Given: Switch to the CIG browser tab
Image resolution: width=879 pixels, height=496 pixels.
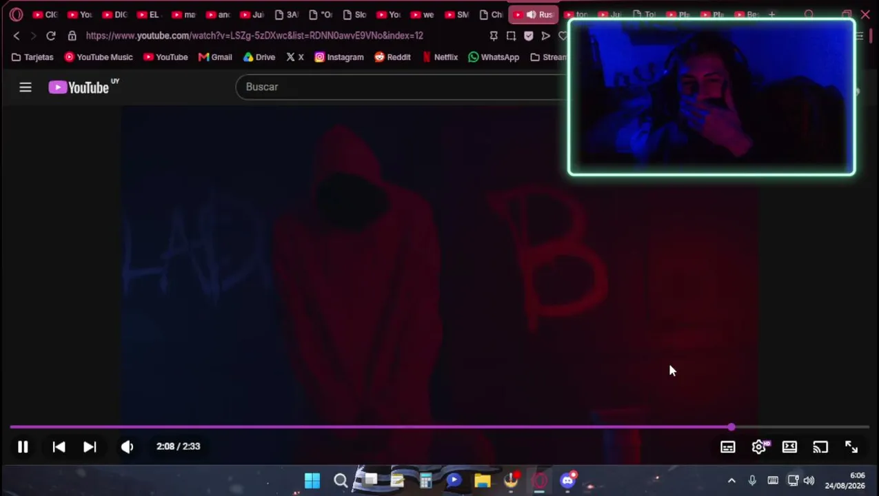Looking at the screenshot, I should point(45,14).
